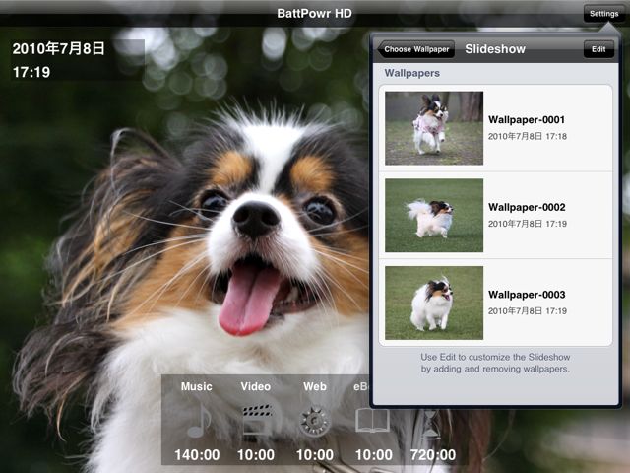Select the Wallpaper-0001 thumbnail
The height and width of the screenshot is (473, 630).
[x=434, y=128]
